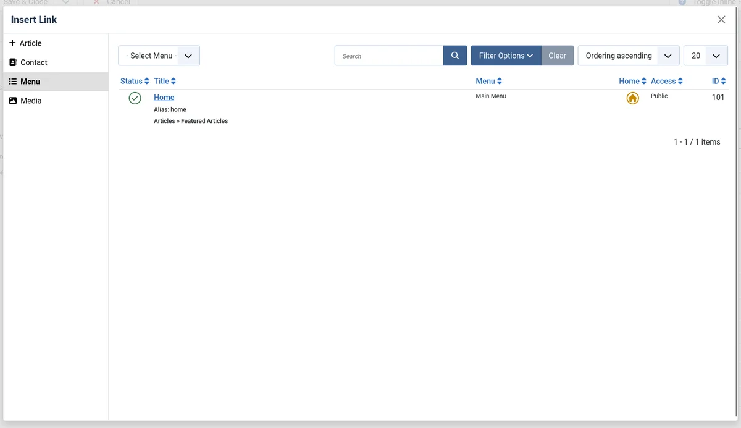
Task: Switch to the Article tab
Action: pyautogui.click(x=56, y=43)
